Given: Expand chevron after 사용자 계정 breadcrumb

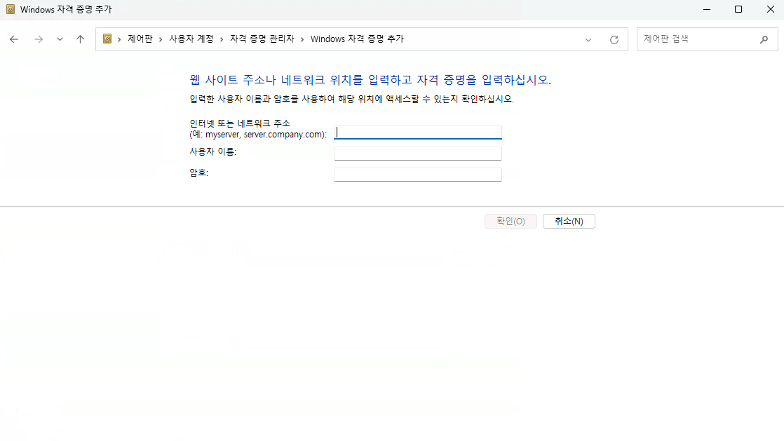Looking at the screenshot, I should (x=222, y=39).
